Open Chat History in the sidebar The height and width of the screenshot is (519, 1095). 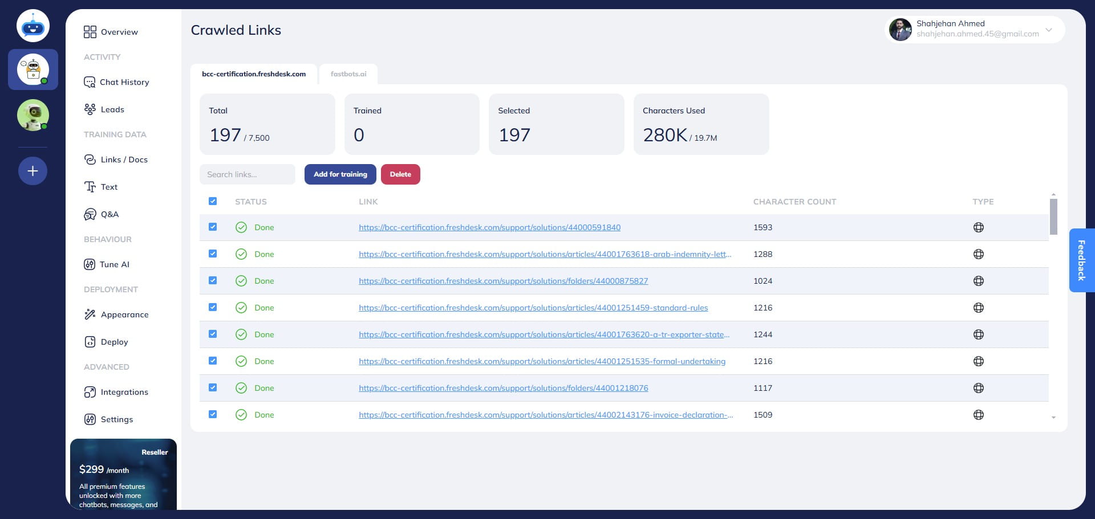[116, 82]
